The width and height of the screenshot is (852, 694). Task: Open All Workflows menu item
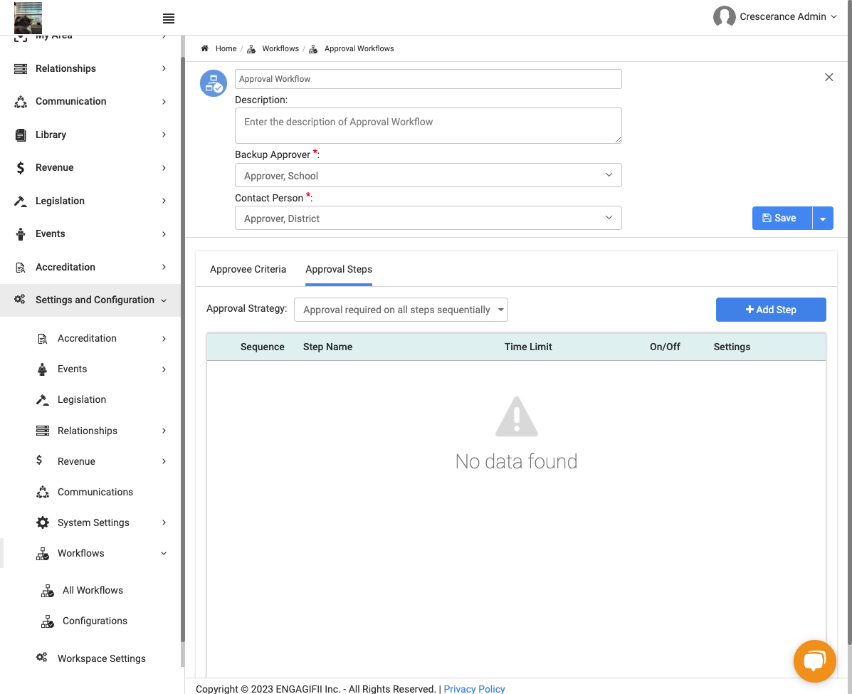(93, 590)
